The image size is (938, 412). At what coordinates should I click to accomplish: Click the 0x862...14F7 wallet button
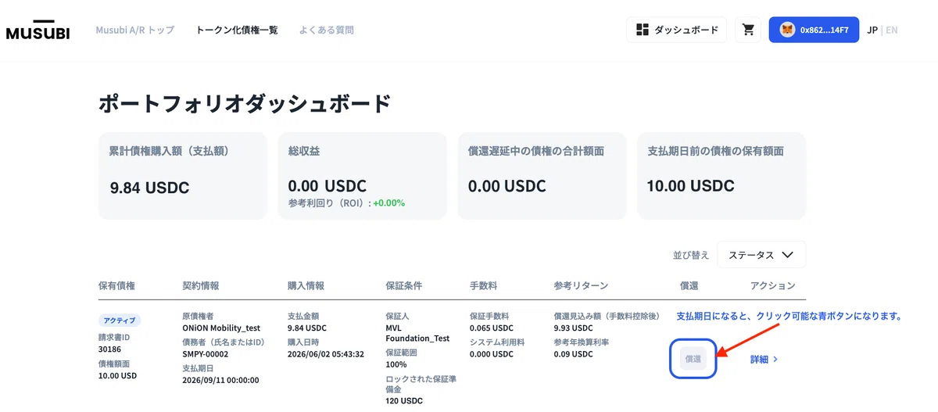point(814,30)
